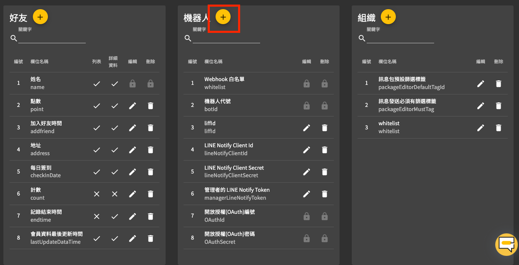519x265 pixels.
Task: Edit the 組織 whitelist field
Action: click(481, 128)
